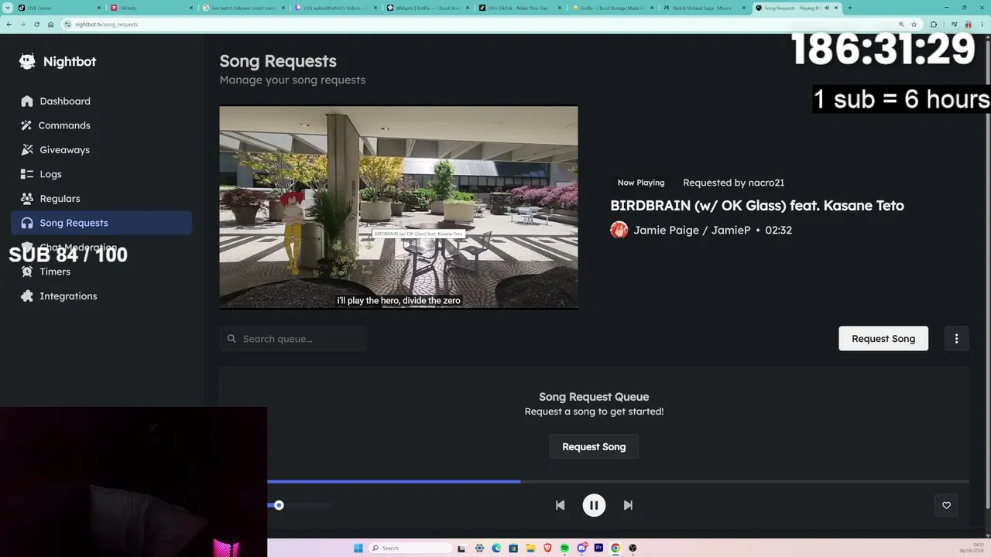
Task: Open Discord from the taskbar
Action: pyautogui.click(x=581, y=548)
